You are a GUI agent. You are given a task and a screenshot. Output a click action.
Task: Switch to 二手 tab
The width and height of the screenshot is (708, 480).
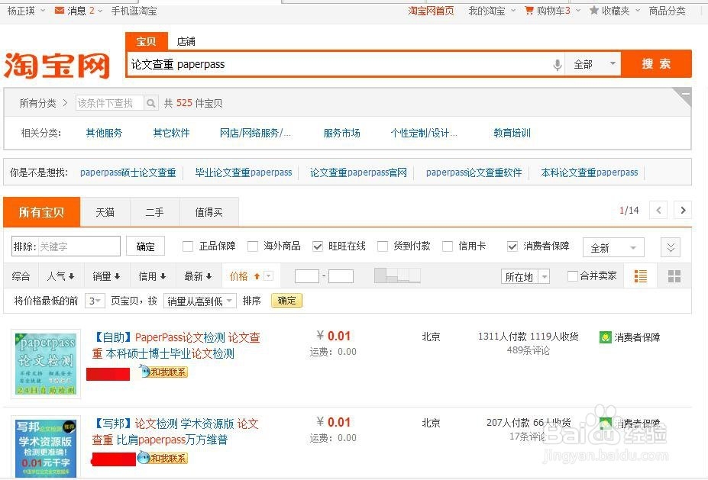coord(155,212)
